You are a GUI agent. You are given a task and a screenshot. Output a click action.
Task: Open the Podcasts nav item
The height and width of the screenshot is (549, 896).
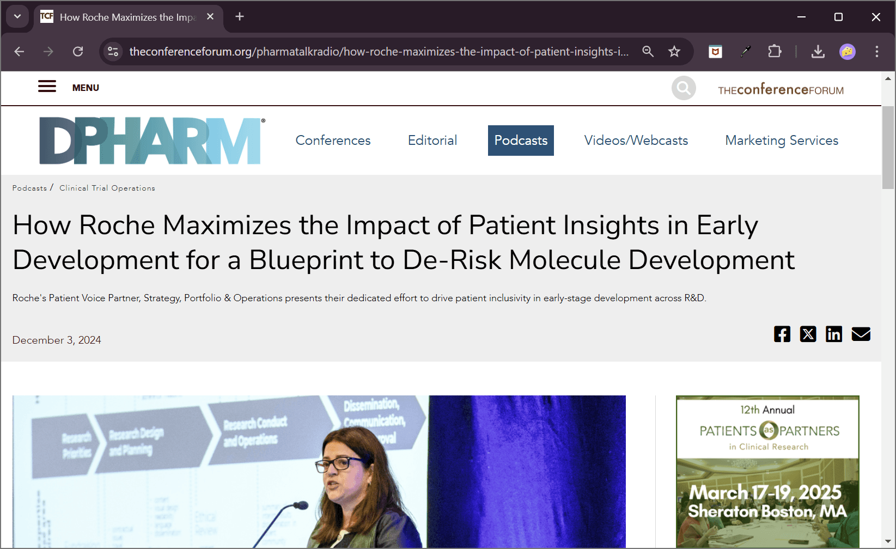pyautogui.click(x=521, y=141)
